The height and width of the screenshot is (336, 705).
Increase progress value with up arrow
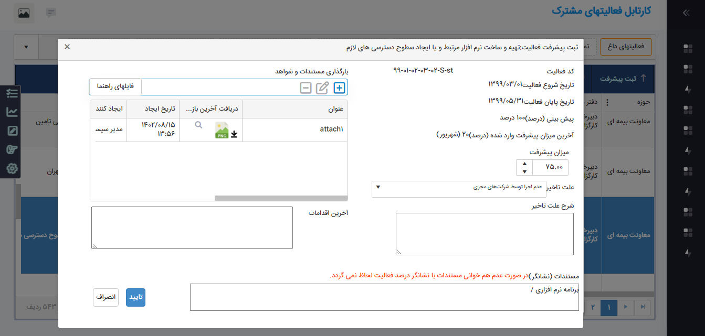tap(524, 164)
